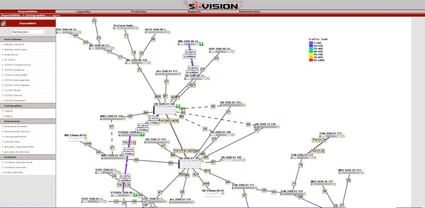Click the DB-5406-01-100 switch chassis icon
The height and width of the screenshot is (208, 425).
tap(165, 110)
